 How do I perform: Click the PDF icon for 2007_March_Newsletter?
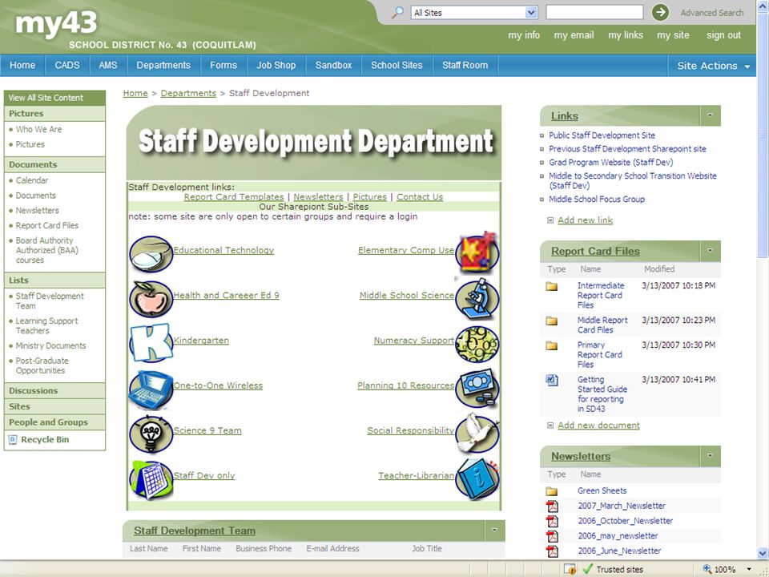point(552,506)
